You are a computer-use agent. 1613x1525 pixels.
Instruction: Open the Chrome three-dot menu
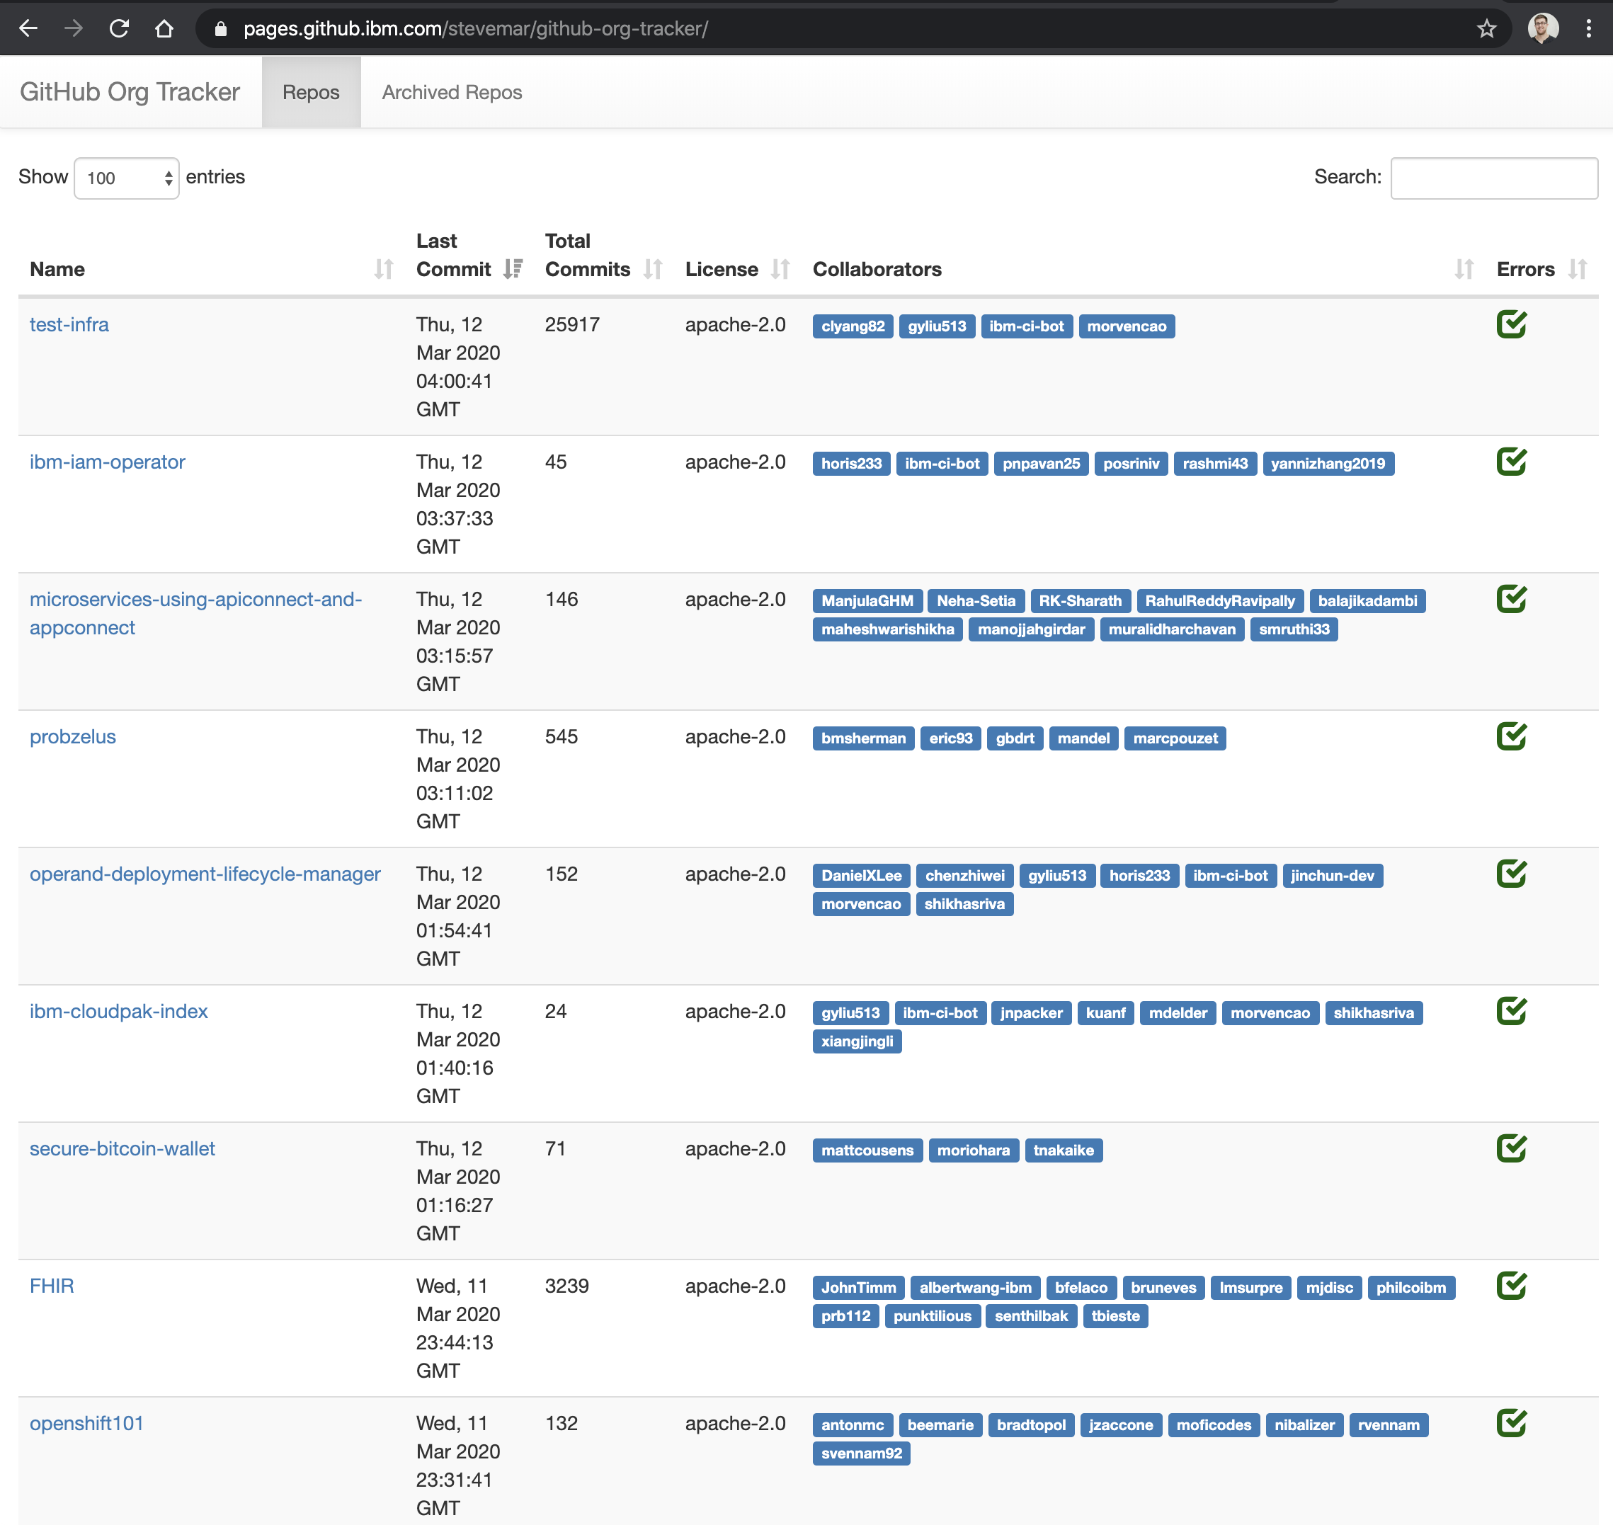pos(1588,28)
